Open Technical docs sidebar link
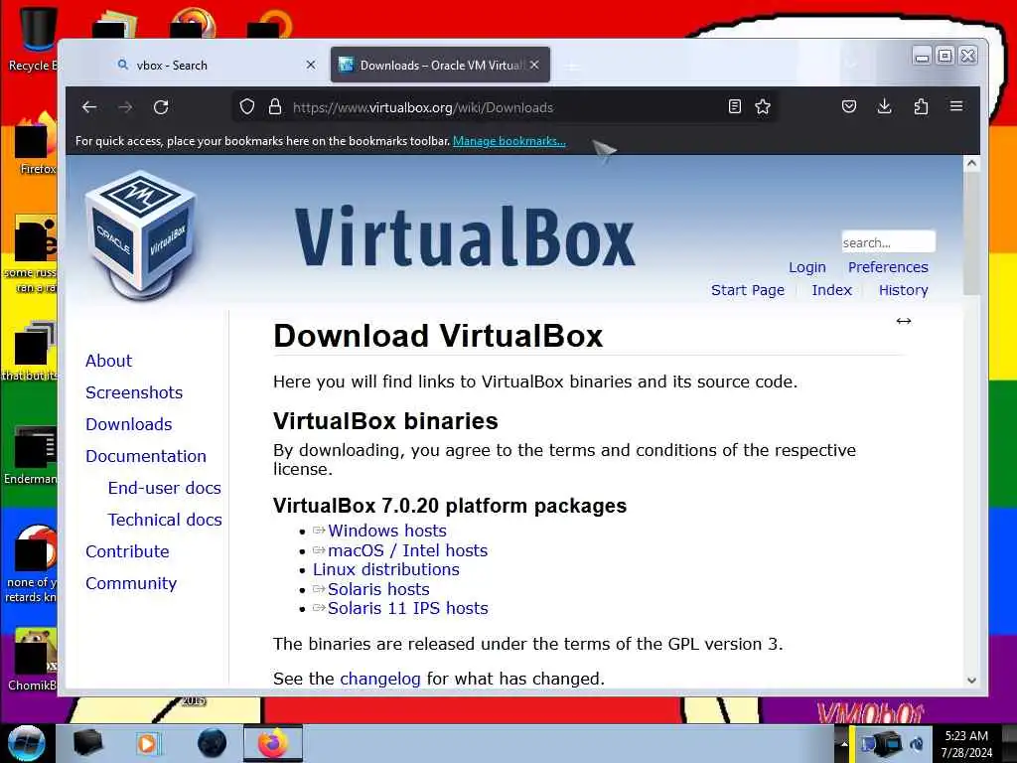 click(165, 520)
